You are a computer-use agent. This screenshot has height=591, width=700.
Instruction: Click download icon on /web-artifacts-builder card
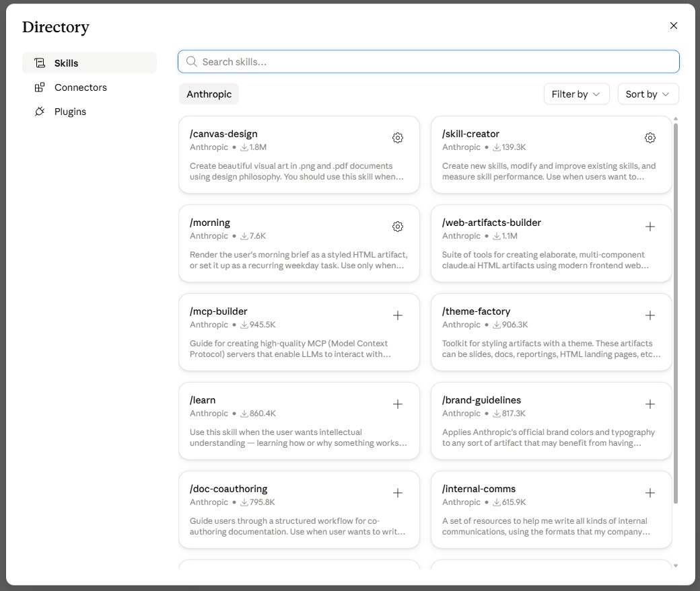tap(497, 236)
